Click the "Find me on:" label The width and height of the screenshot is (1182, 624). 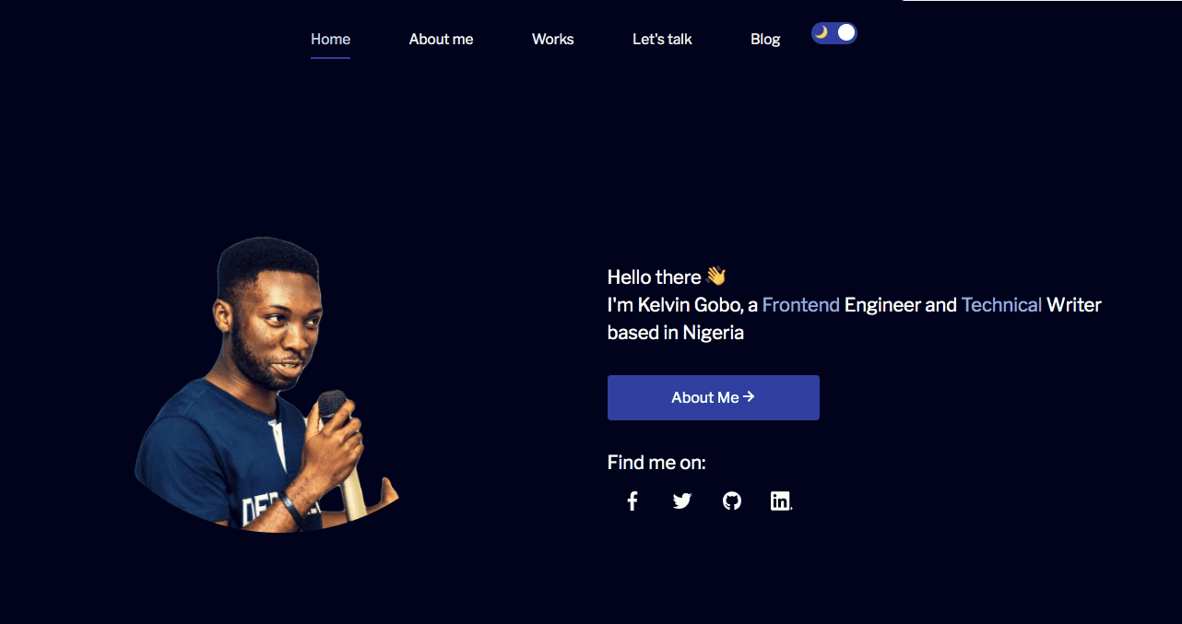656,463
